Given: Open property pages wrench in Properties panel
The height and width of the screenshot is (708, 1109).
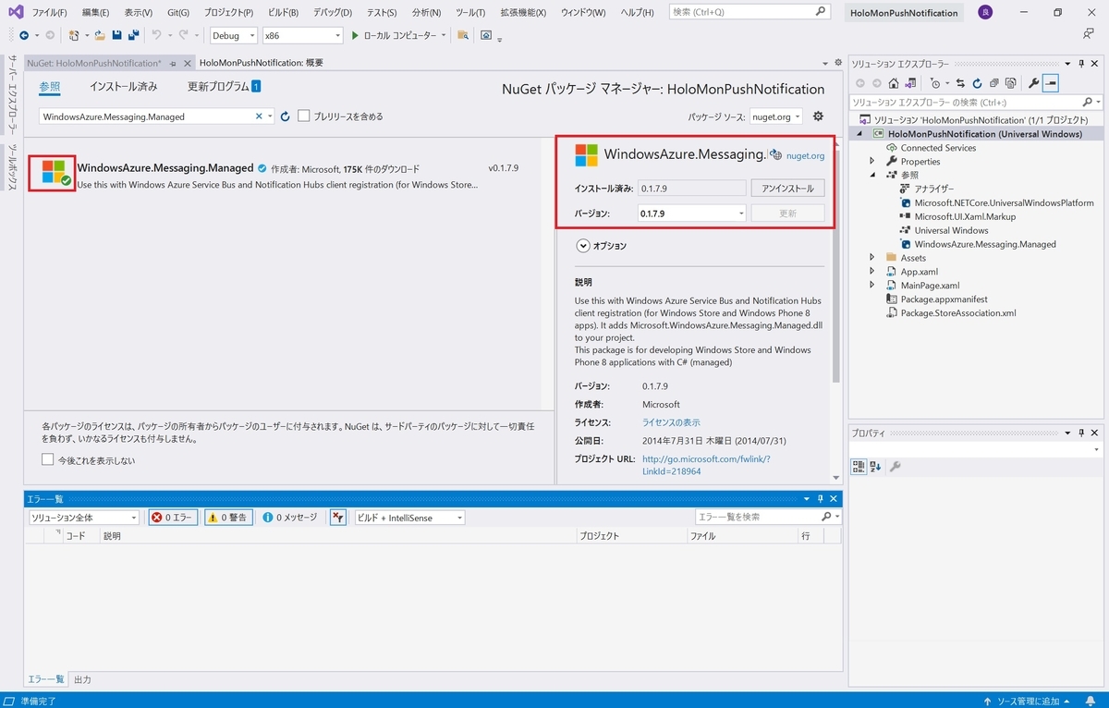Looking at the screenshot, I should click(895, 467).
